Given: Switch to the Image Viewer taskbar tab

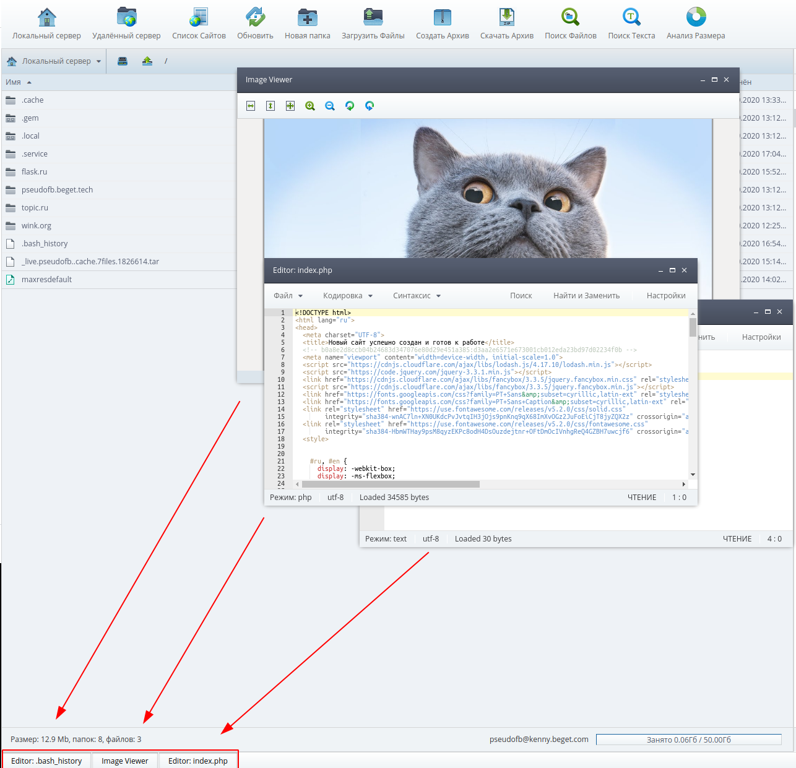Looking at the screenshot, I should (x=125, y=761).
